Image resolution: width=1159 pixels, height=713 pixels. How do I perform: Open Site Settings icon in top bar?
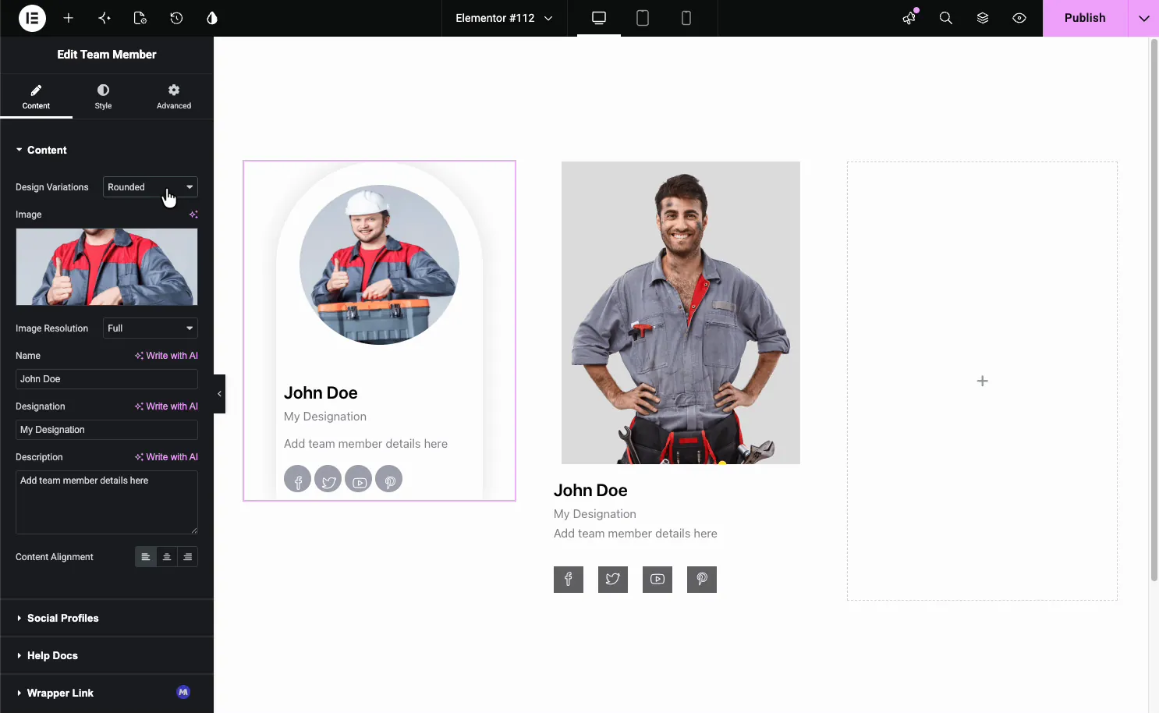(x=105, y=18)
